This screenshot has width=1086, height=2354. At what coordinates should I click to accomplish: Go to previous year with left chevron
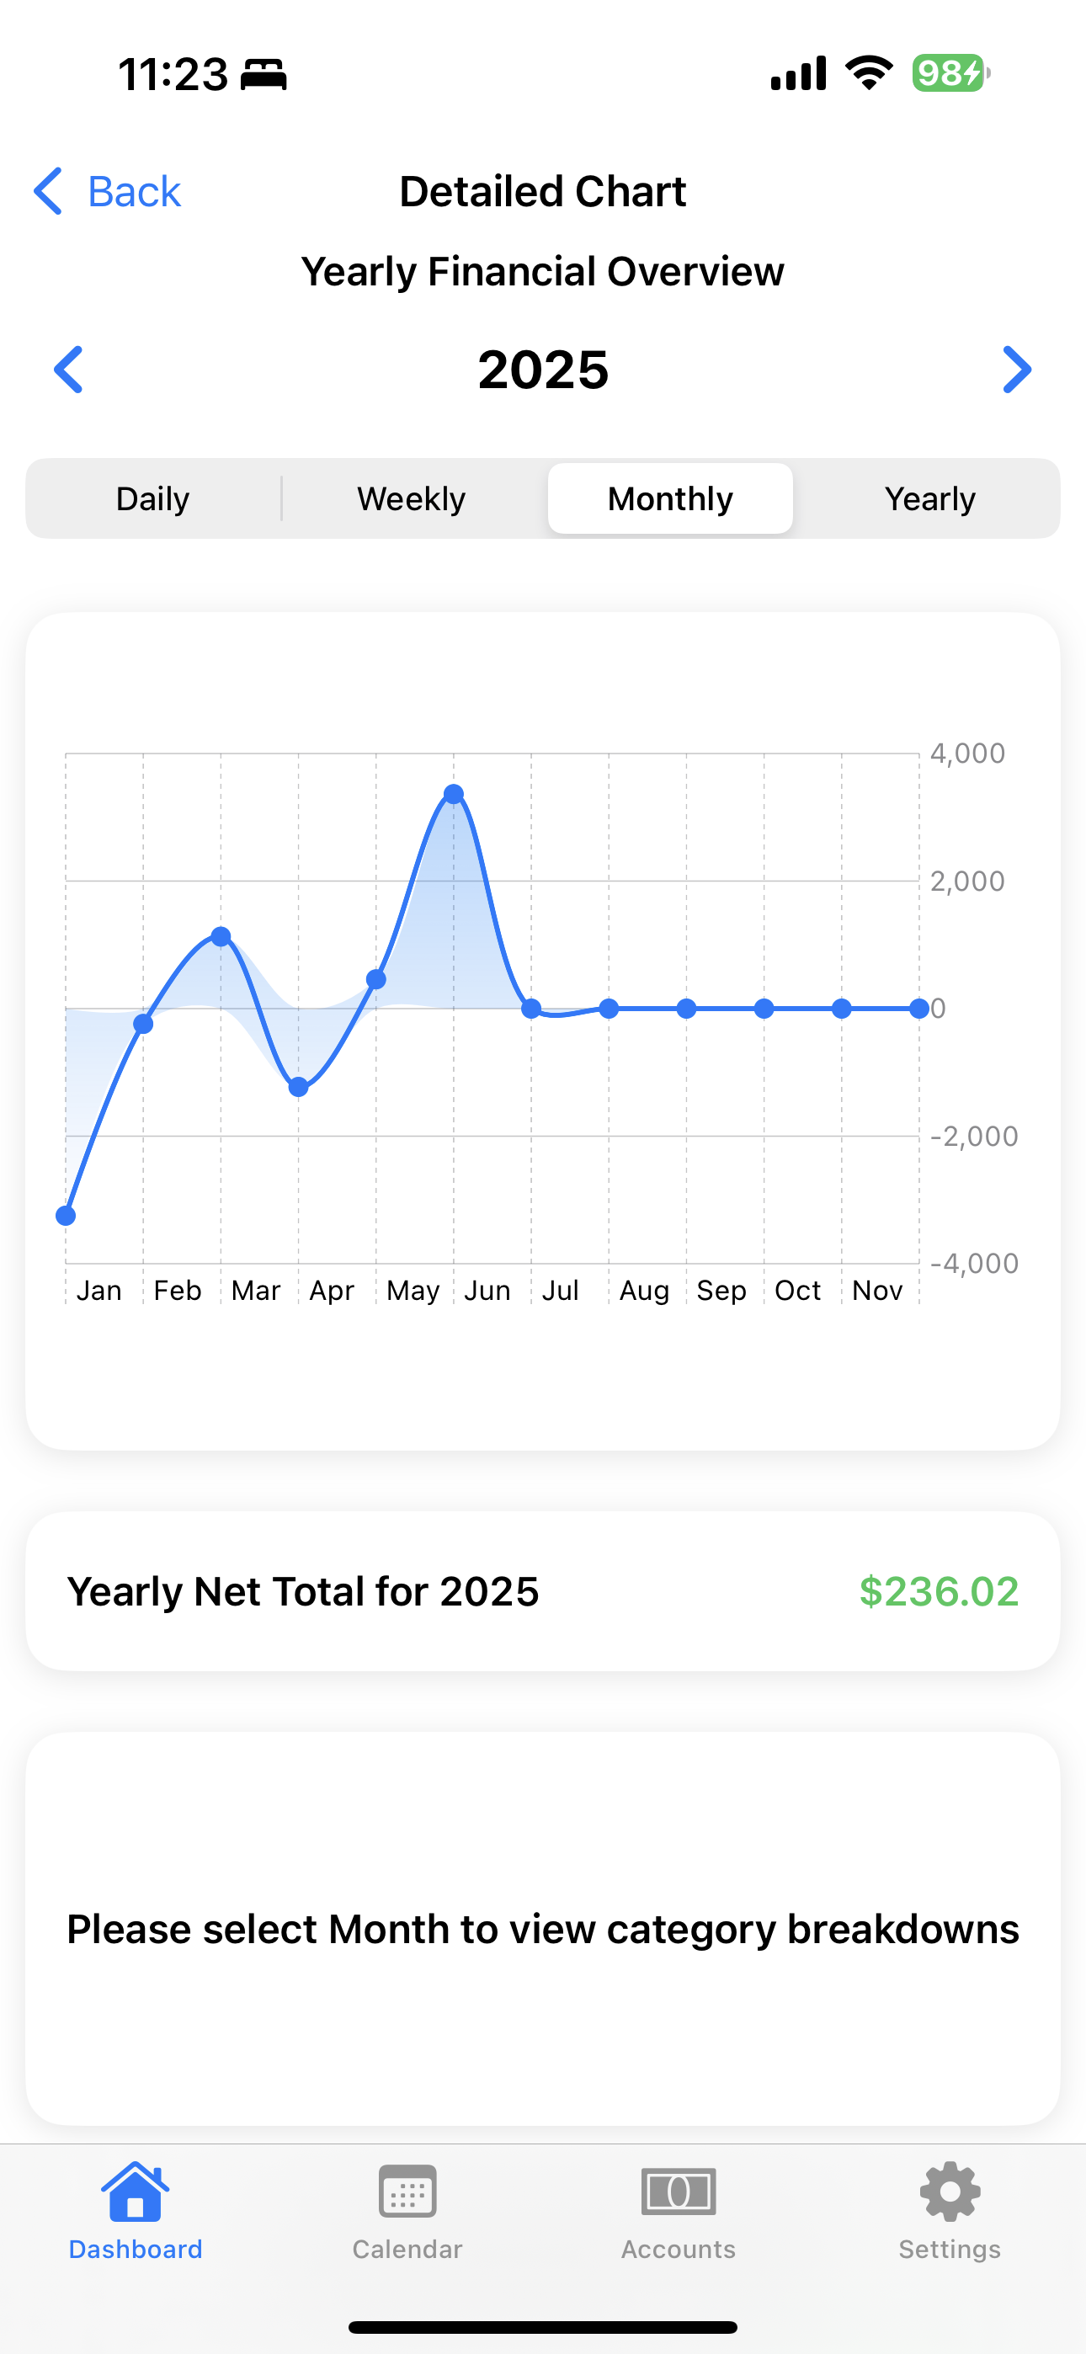click(x=68, y=370)
